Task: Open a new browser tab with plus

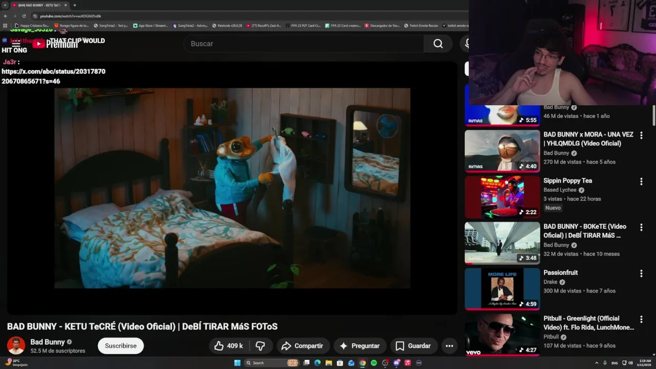Action: [x=75, y=5]
